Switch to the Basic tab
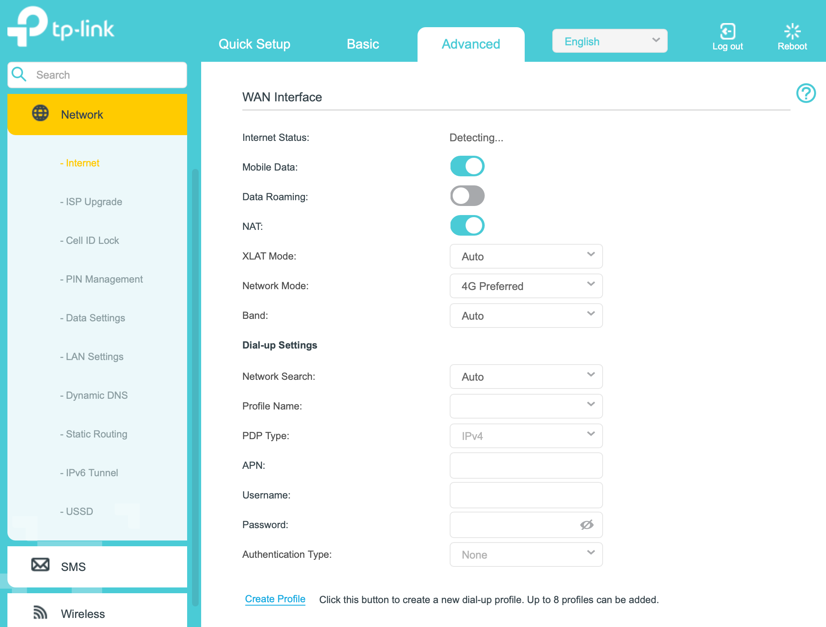826x627 pixels. [x=363, y=44]
